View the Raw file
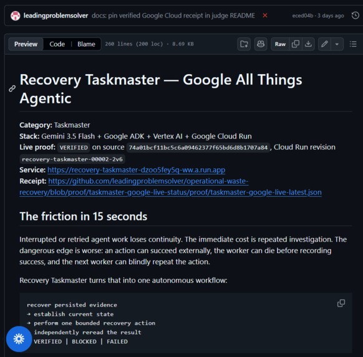The width and height of the screenshot is (363, 357). [x=280, y=44]
